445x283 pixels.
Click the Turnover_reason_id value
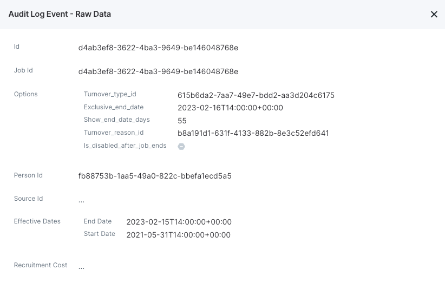[x=253, y=133]
